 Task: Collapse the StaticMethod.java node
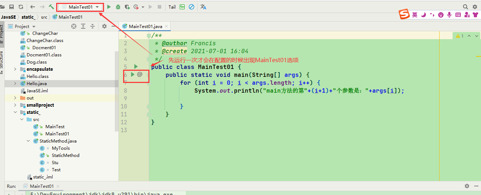pyautogui.click(x=28, y=141)
